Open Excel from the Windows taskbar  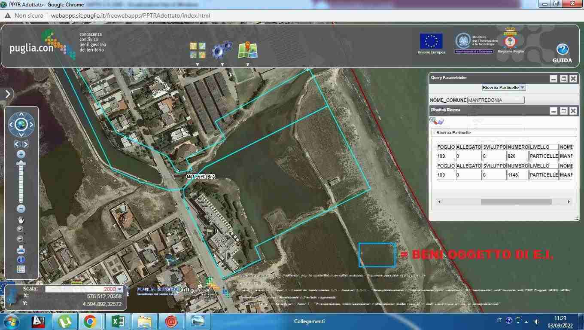click(118, 321)
